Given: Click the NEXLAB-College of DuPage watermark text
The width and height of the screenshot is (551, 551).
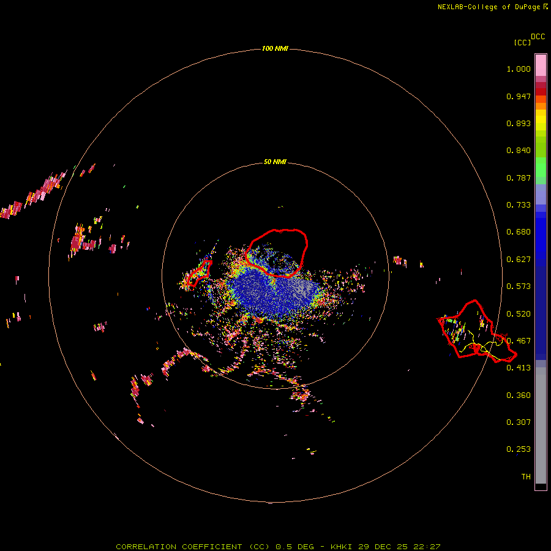Looking at the screenshot, I should (x=493, y=7).
